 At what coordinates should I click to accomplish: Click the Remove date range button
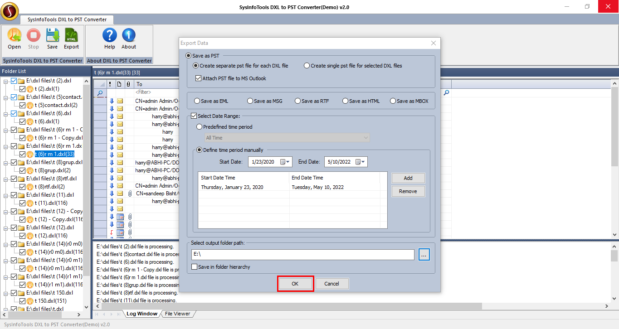tap(408, 191)
